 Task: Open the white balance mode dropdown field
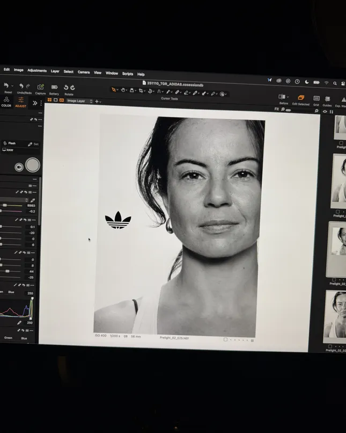coord(14,199)
